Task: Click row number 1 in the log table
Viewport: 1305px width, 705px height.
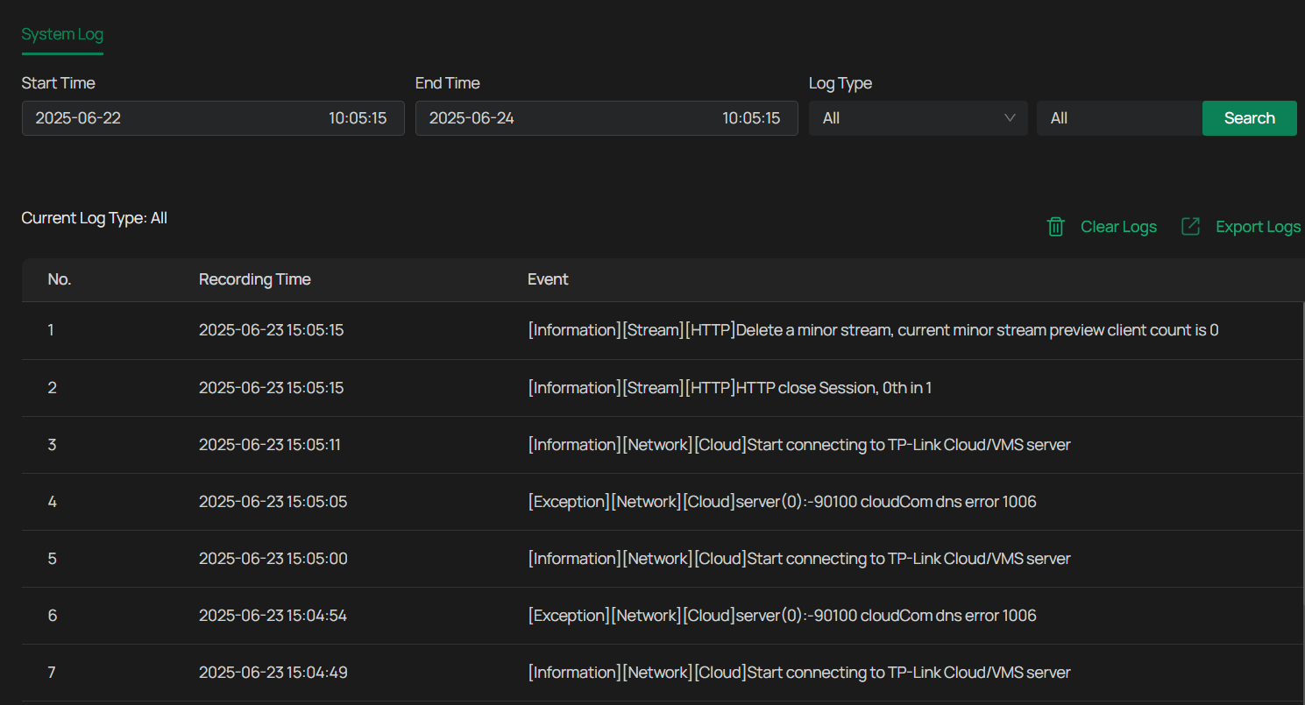Action: coord(51,330)
